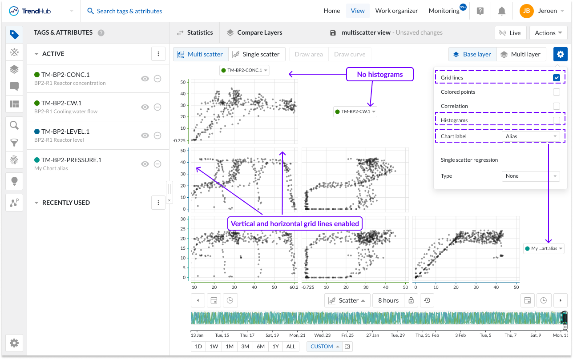
Task: Switch to the Single scatter tab
Action: pyautogui.click(x=256, y=54)
